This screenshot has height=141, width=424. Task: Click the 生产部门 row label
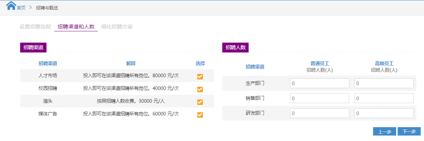pos(255,83)
